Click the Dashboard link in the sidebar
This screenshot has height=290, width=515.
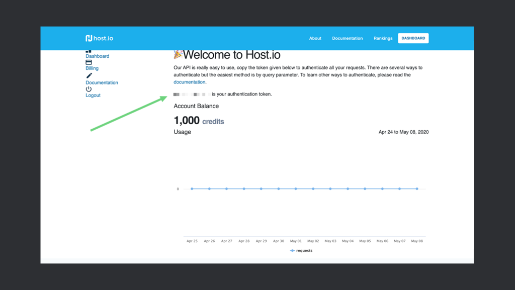coord(97,56)
